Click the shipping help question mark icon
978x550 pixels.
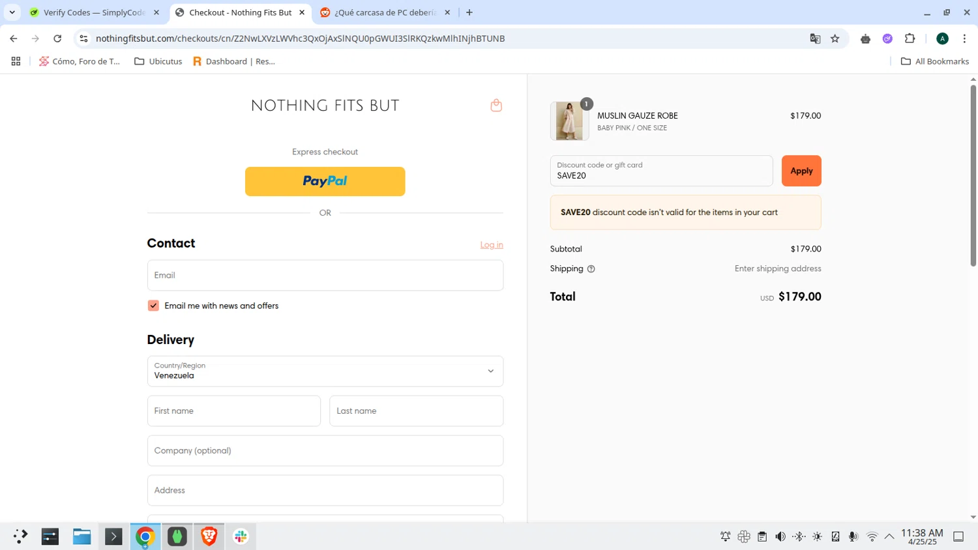[591, 269]
